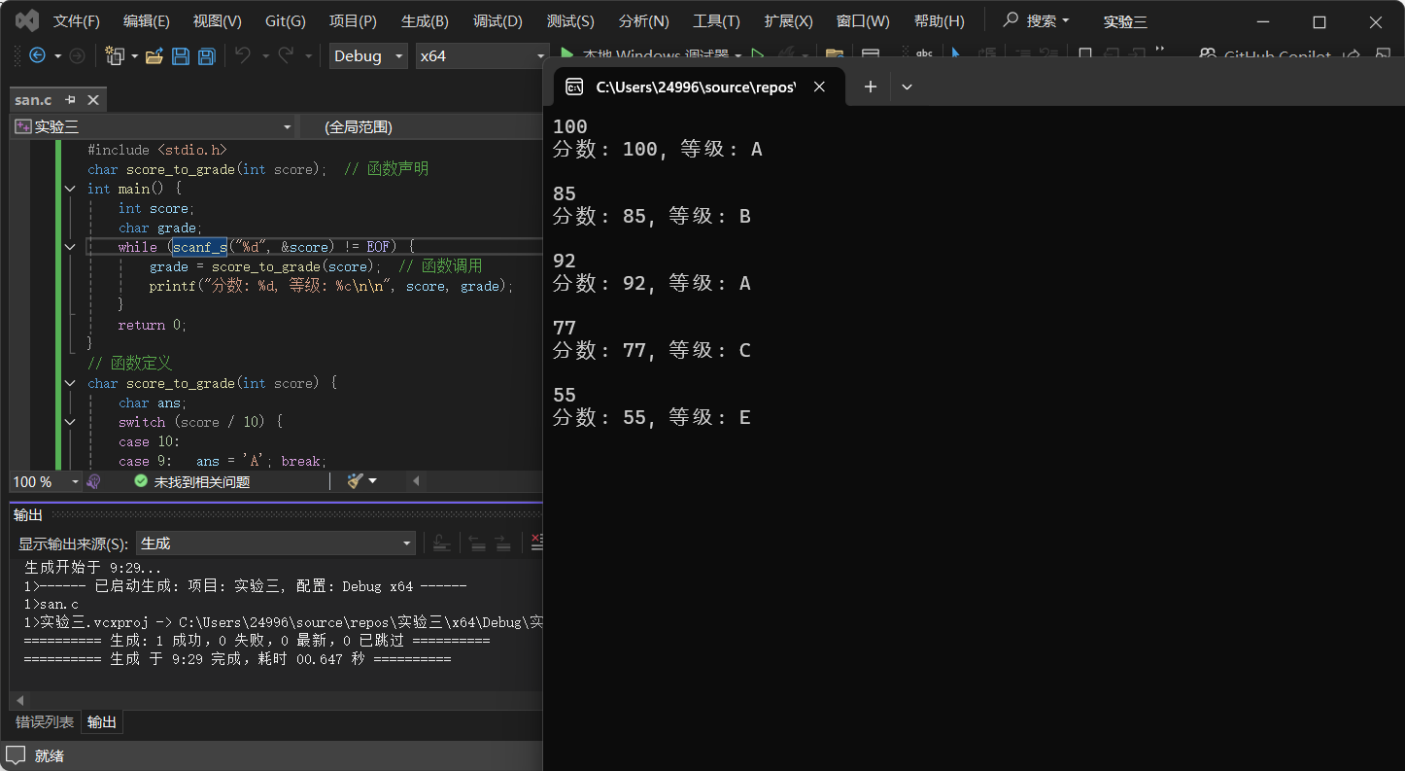Open the Debug configuration dropdown
Viewport: 1405px width, 771px height.
coord(368,55)
